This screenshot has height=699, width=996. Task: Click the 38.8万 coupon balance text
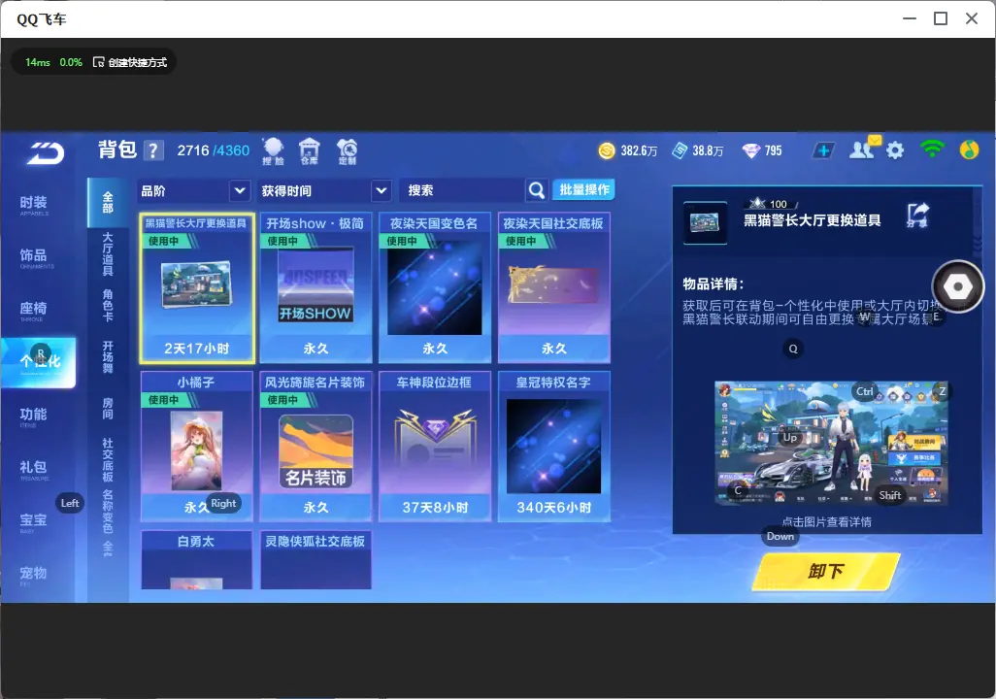708,150
